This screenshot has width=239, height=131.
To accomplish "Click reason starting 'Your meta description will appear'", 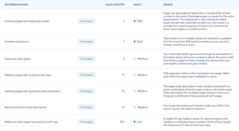I will click(x=197, y=107).
